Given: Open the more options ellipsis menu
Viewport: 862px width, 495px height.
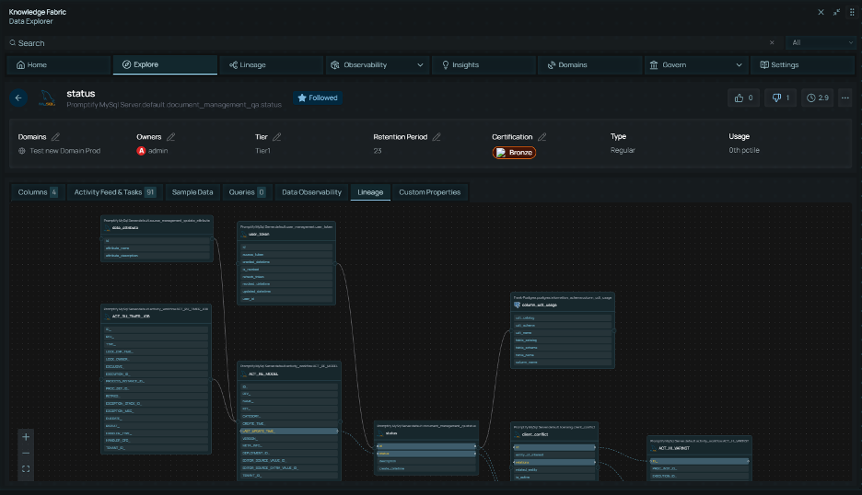Looking at the screenshot, I should point(845,98).
